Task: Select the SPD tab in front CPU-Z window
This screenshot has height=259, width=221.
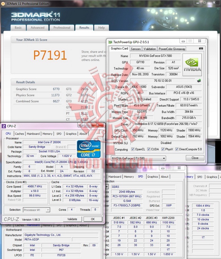Action: (x=59, y=134)
